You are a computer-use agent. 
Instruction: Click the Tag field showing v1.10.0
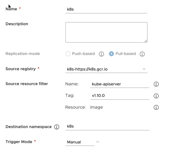120,96
